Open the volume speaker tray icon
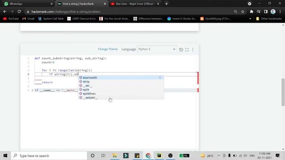 point(245,156)
